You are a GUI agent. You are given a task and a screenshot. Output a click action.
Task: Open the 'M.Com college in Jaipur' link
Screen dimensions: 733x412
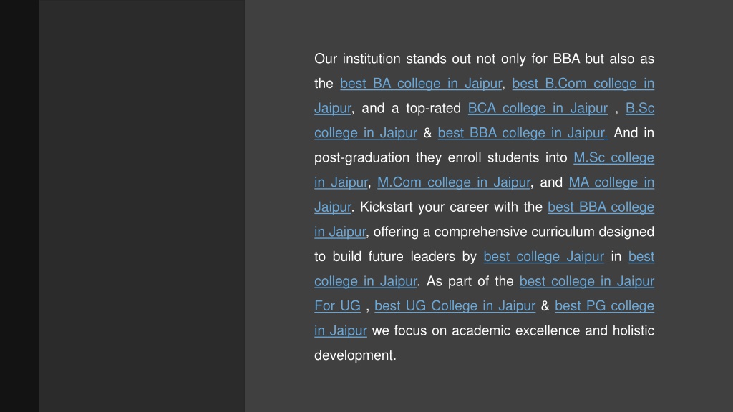(x=453, y=182)
